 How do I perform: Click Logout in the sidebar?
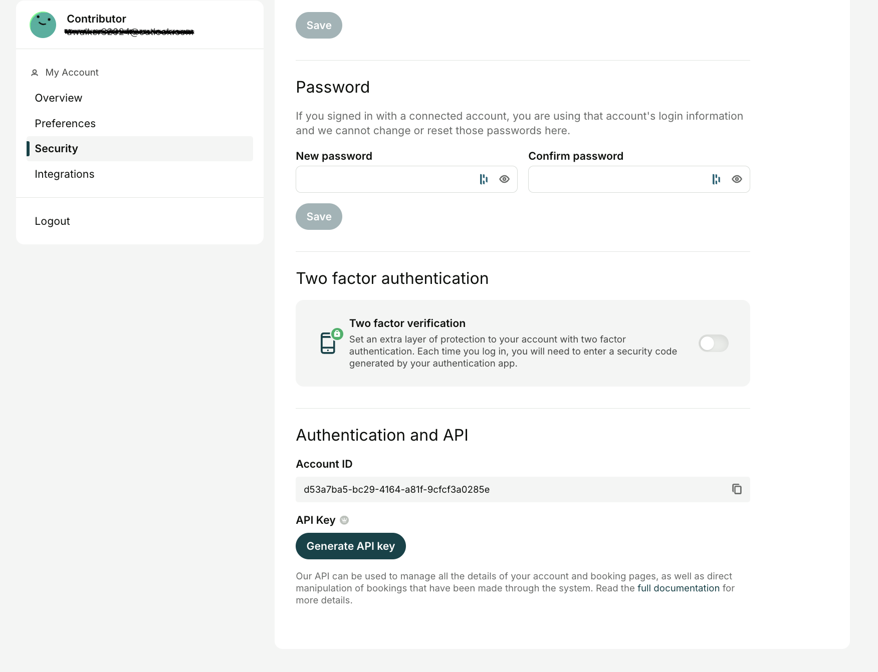[x=52, y=221]
